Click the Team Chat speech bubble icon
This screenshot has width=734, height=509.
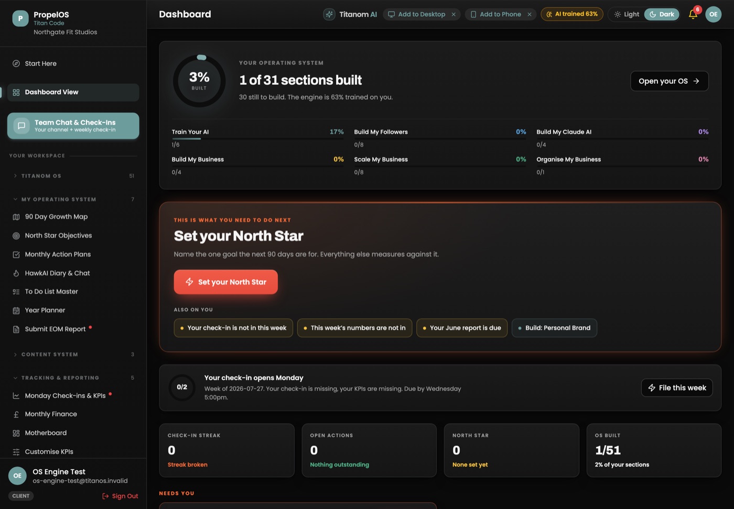[x=21, y=126]
